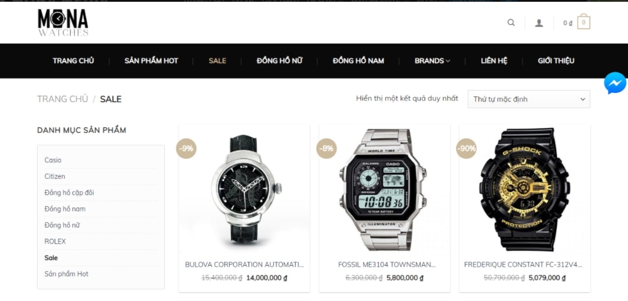Open the Thứ tự mặc định sorting dropdown

(528, 99)
